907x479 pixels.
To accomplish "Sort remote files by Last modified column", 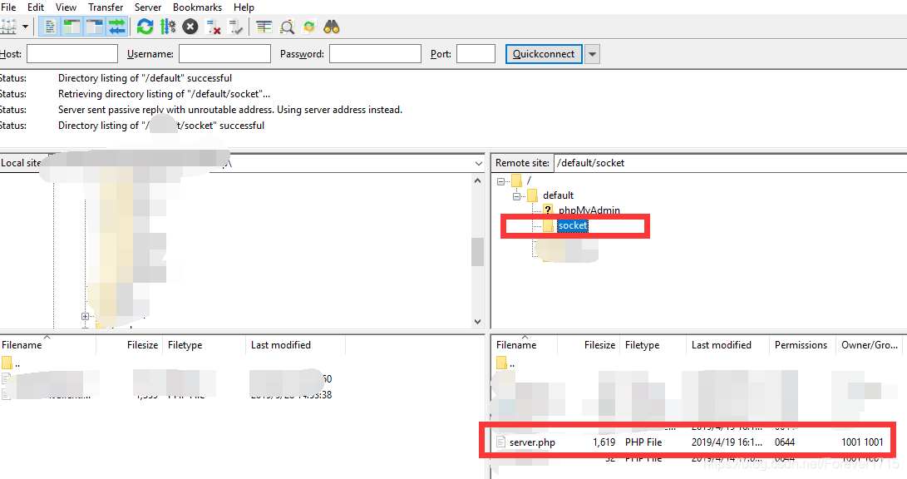I will (727, 345).
